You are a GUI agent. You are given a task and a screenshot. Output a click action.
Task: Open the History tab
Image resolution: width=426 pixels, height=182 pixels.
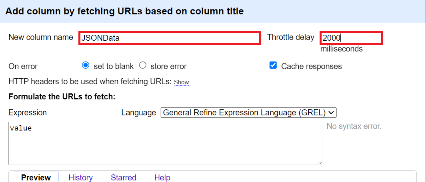point(80,177)
